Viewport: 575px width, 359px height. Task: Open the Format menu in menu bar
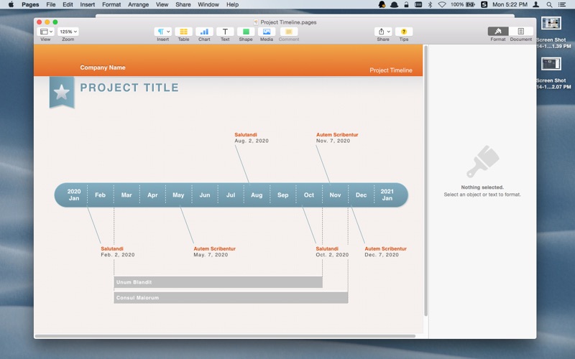(111, 4)
